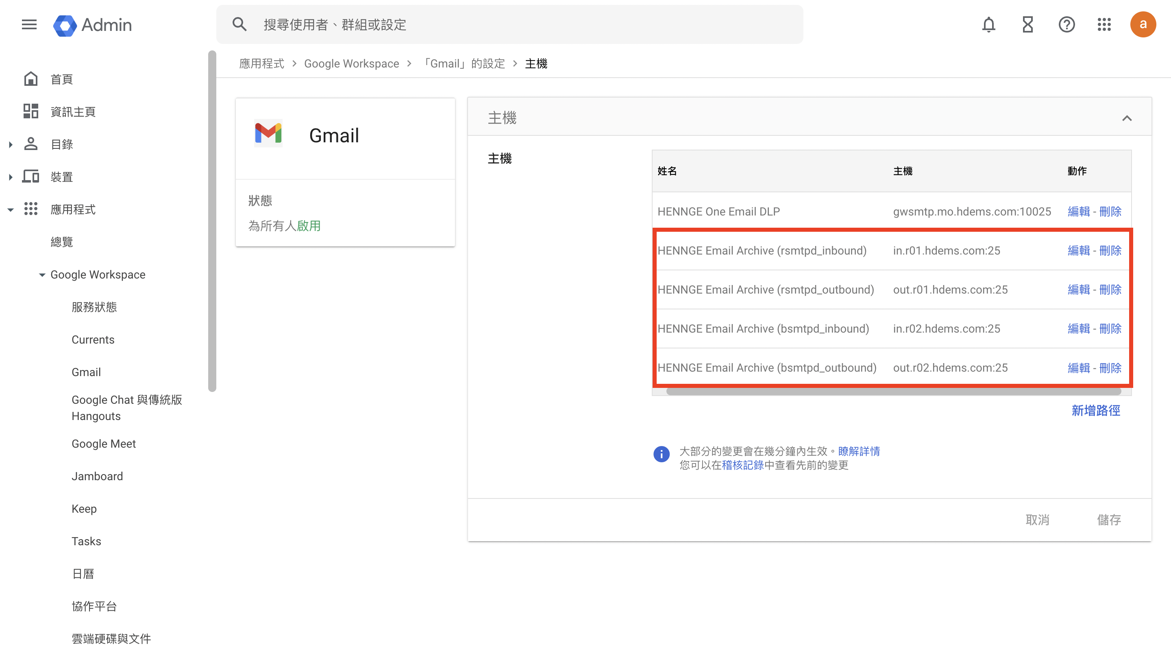
Task: Open tasks hourglass icon
Action: (1027, 25)
